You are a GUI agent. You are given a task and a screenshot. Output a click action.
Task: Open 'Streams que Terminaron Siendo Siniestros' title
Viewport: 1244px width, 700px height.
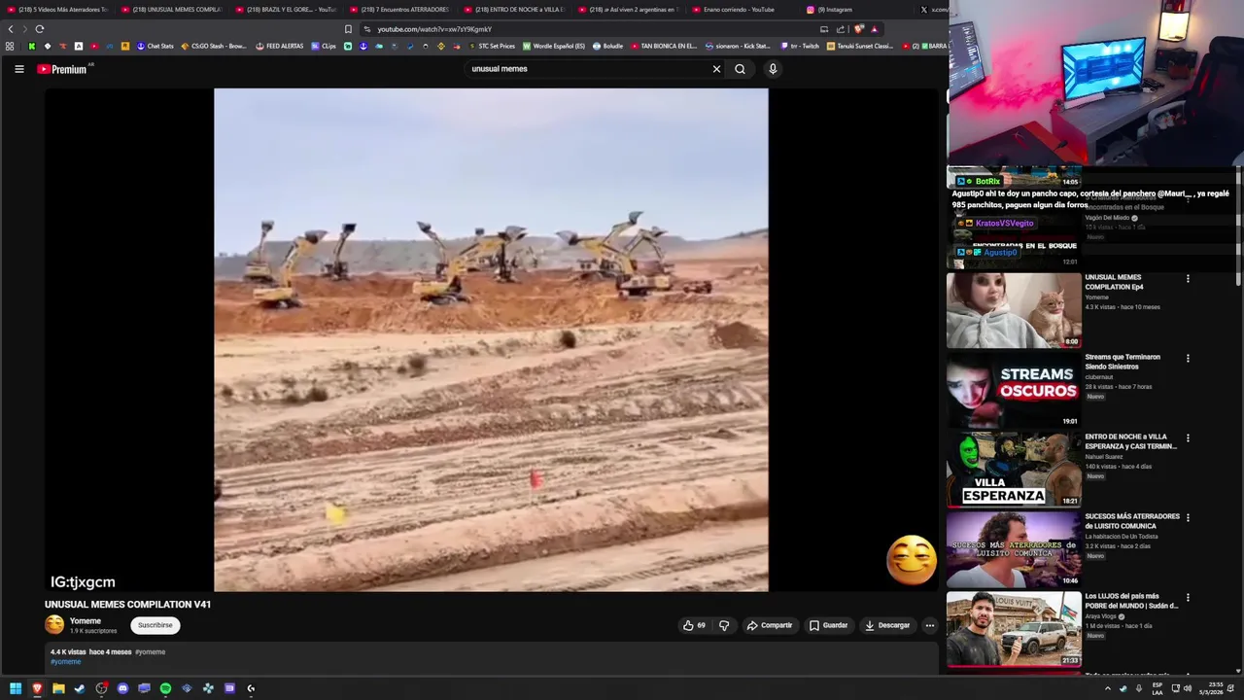(x=1123, y=362)
